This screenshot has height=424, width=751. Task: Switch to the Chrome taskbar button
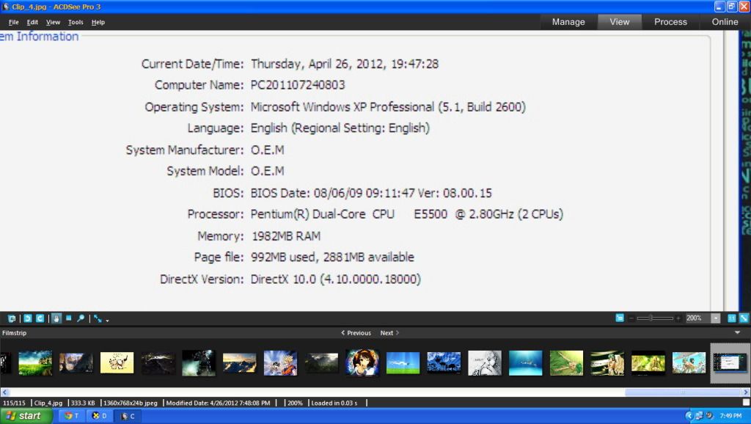click(73, 416)
